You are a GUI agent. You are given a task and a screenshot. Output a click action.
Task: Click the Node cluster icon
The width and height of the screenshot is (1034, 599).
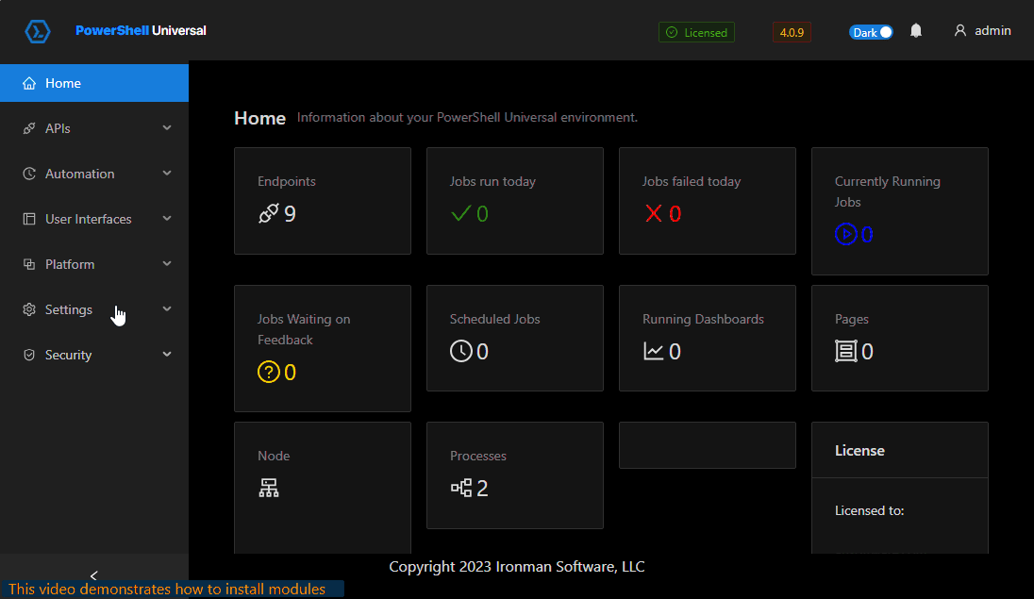tap(268, 489)
